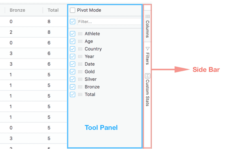Select the Bronze item in column list
This screenshot has width=226, height=149.
click(x=92, y=87)
